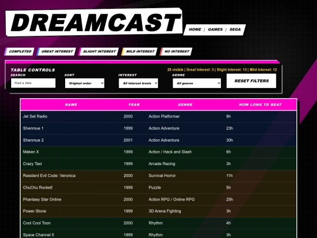Click the 'Arcade Racing' genre cell
Image resolution: width=317 pixels, height=238 pixels.
click(x=162, y=164)
